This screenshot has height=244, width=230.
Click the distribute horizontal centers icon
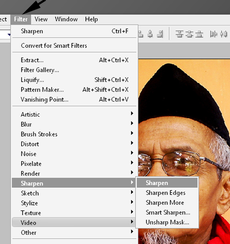click(x=224, y=34)
